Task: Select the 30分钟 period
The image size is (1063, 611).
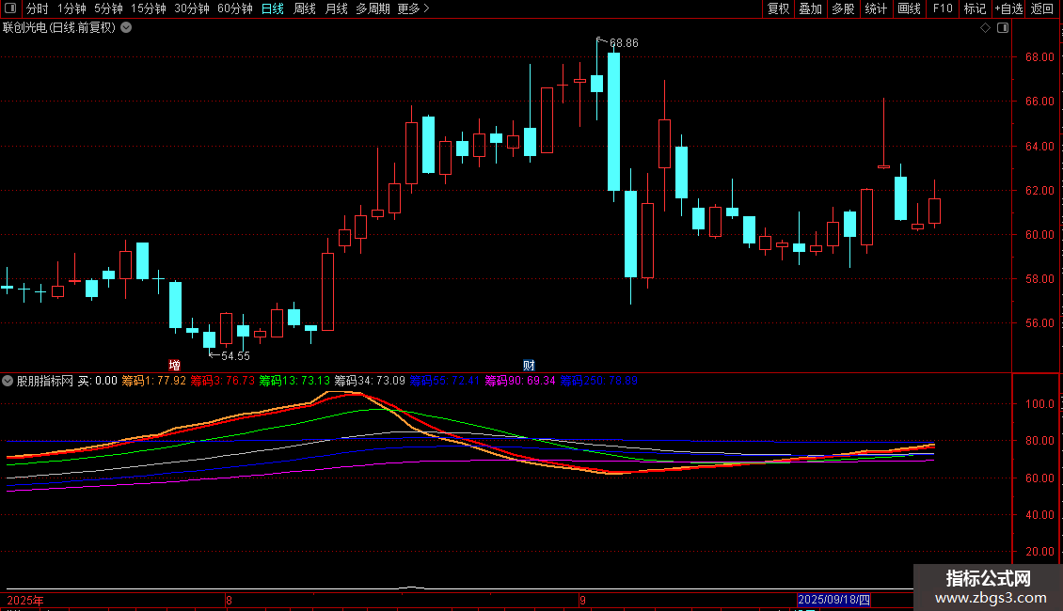Action: click(192, 8)
